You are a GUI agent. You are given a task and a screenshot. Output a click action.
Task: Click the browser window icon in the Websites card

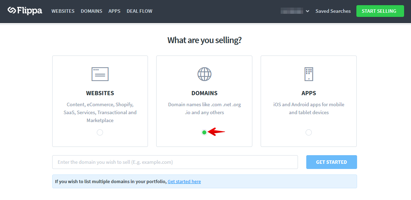click(100, 74)
